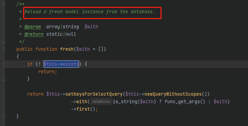Click the highlighted '$this->exists' selection
The height and width of the screenshot is (126, 248).
pos(61,64)
